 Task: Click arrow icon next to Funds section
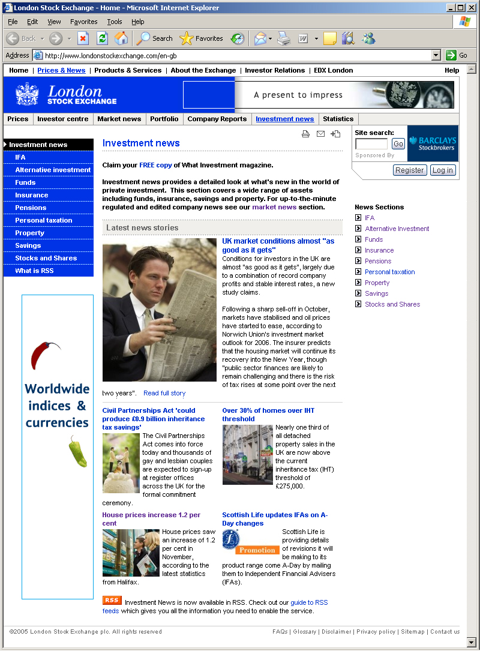click(358, 239)
